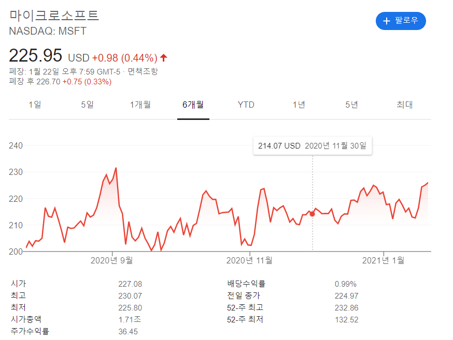Screen dimensions: 453x340
Task: Click the 최저 value 225.80
Action: 130,308
